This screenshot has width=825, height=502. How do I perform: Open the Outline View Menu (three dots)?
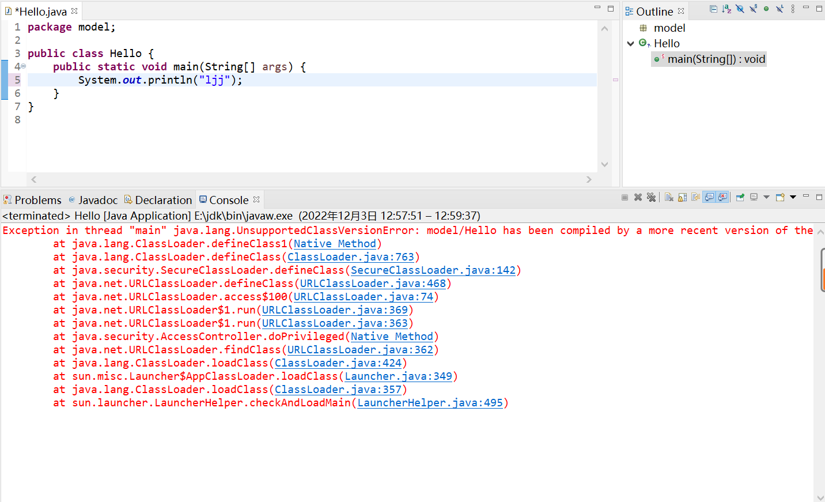793,9
